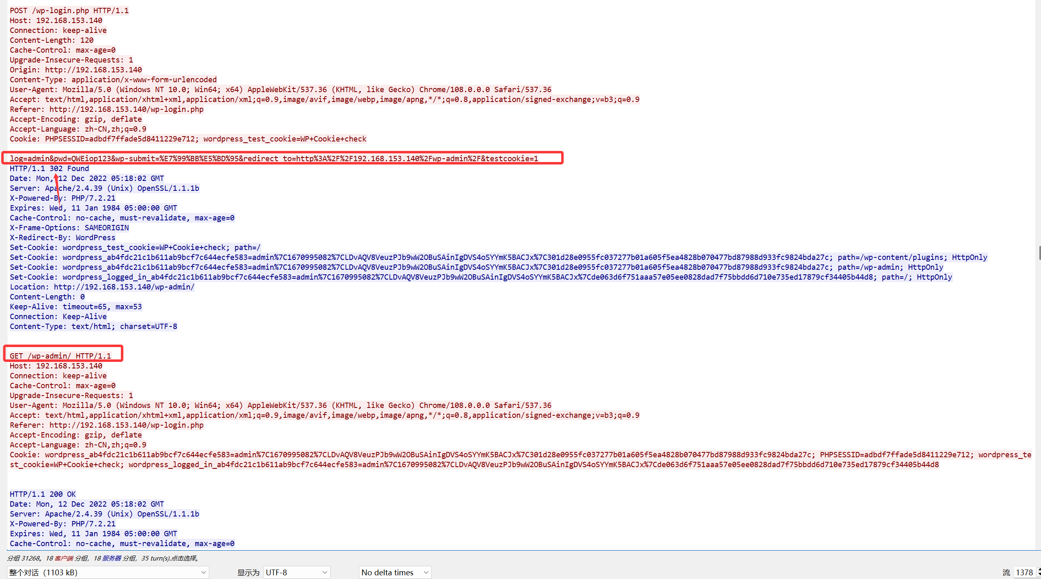Click the HTTP/1.1 200 OK response line

tap(43, 494)
